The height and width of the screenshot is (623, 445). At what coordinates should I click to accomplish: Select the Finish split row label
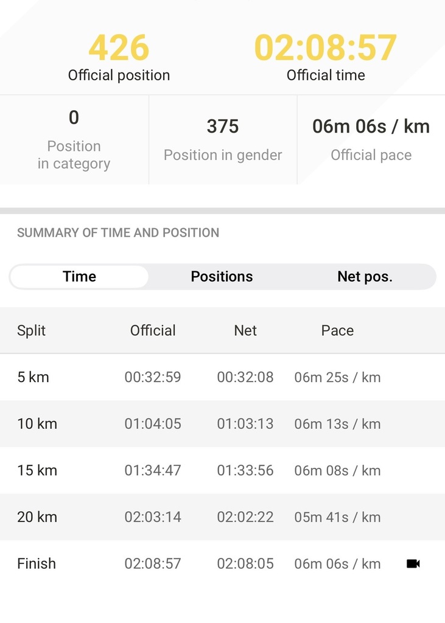37,563
